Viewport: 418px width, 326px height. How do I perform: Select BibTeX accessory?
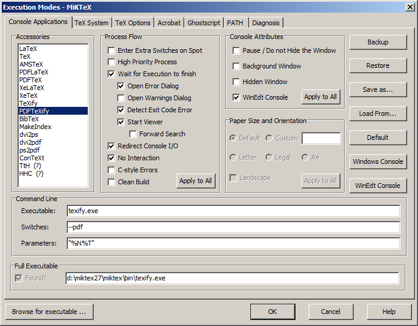click(53, 119)
